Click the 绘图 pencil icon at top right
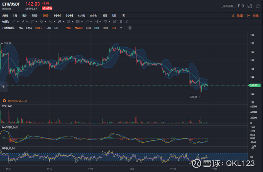 point(233,16)
